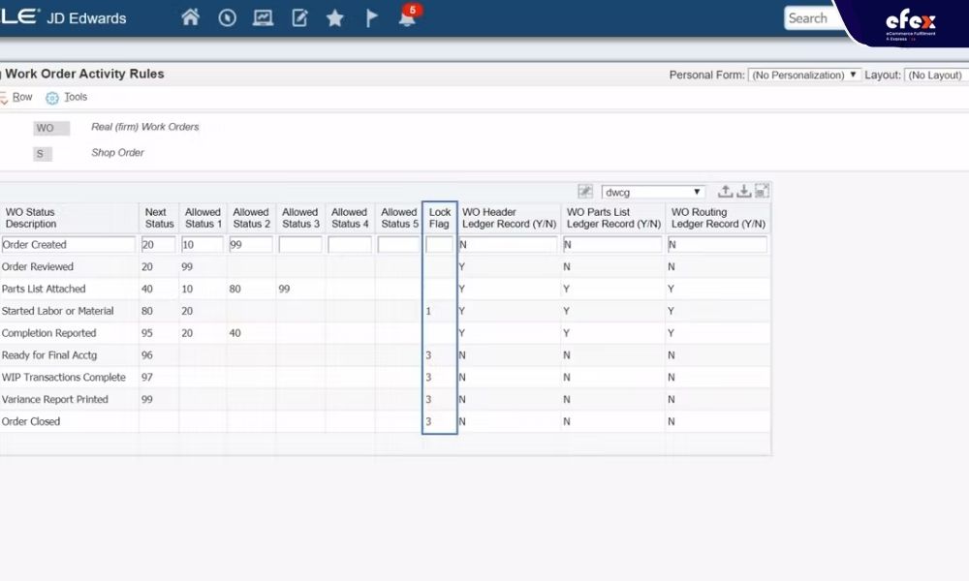969x581 pixels.
Task: Click WO Routing Ledger Record column header
Action: tap(718, 218)
